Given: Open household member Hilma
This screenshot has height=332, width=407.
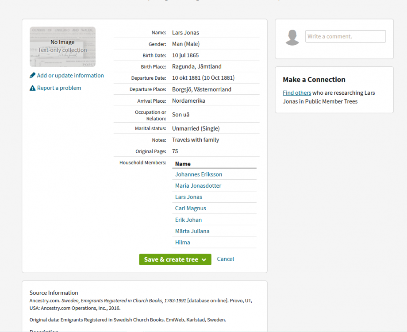Looking at the screenshot, I should pyautogui.click(x=183, y=243).
